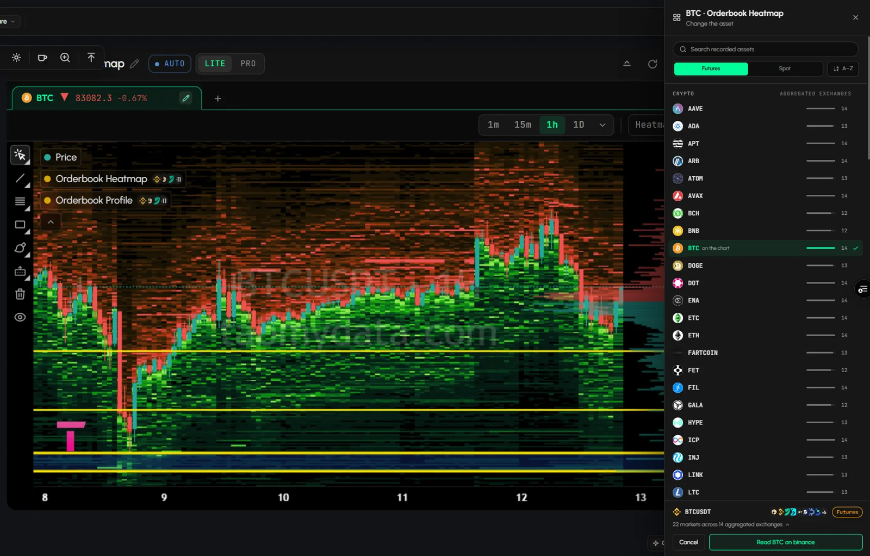Image resolution: width=870 pixels, height=556 pixels.
Task: Select the cursor pointer drawing tool
Action: pyautogui.click(x=20, y=156)
